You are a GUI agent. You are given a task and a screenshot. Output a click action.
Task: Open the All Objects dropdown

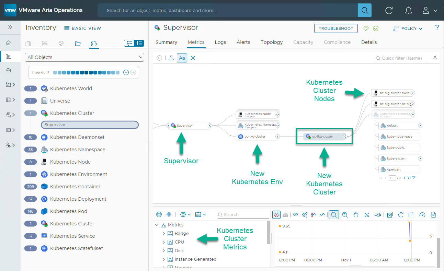[x=84, y=57]
